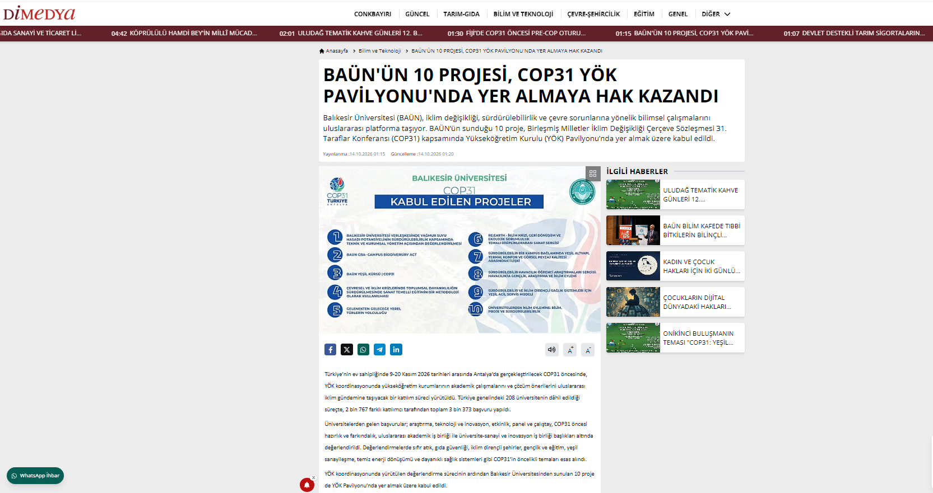Click thumbnail beside Kadın ve Çocuk Hakları
This screenshot has width=933, height=493.
pyautogui.click(x=633, y=266)
